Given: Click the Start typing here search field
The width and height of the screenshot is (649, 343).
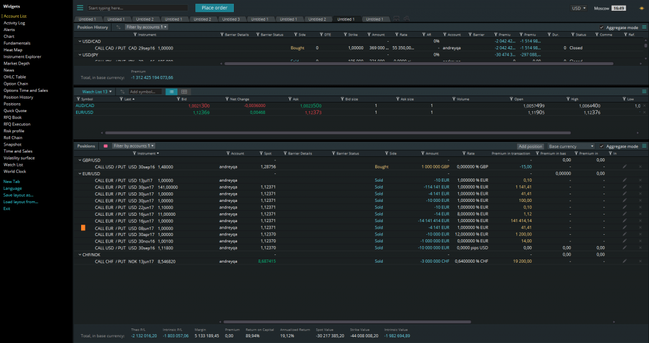Looking at the screenshot, I should 138,8.
